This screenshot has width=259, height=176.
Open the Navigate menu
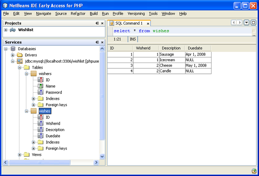44,13
